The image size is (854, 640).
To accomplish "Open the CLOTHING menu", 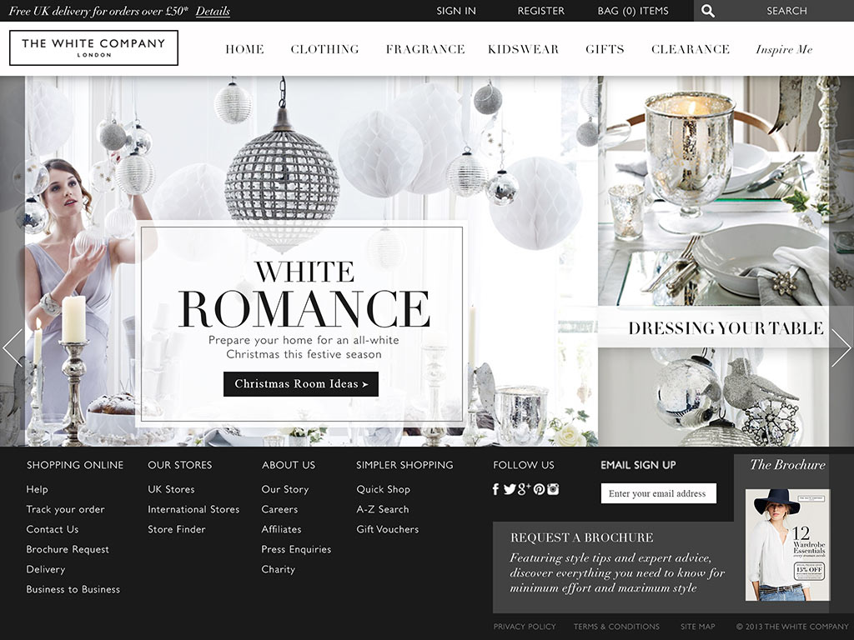I will tap(324, 49).
